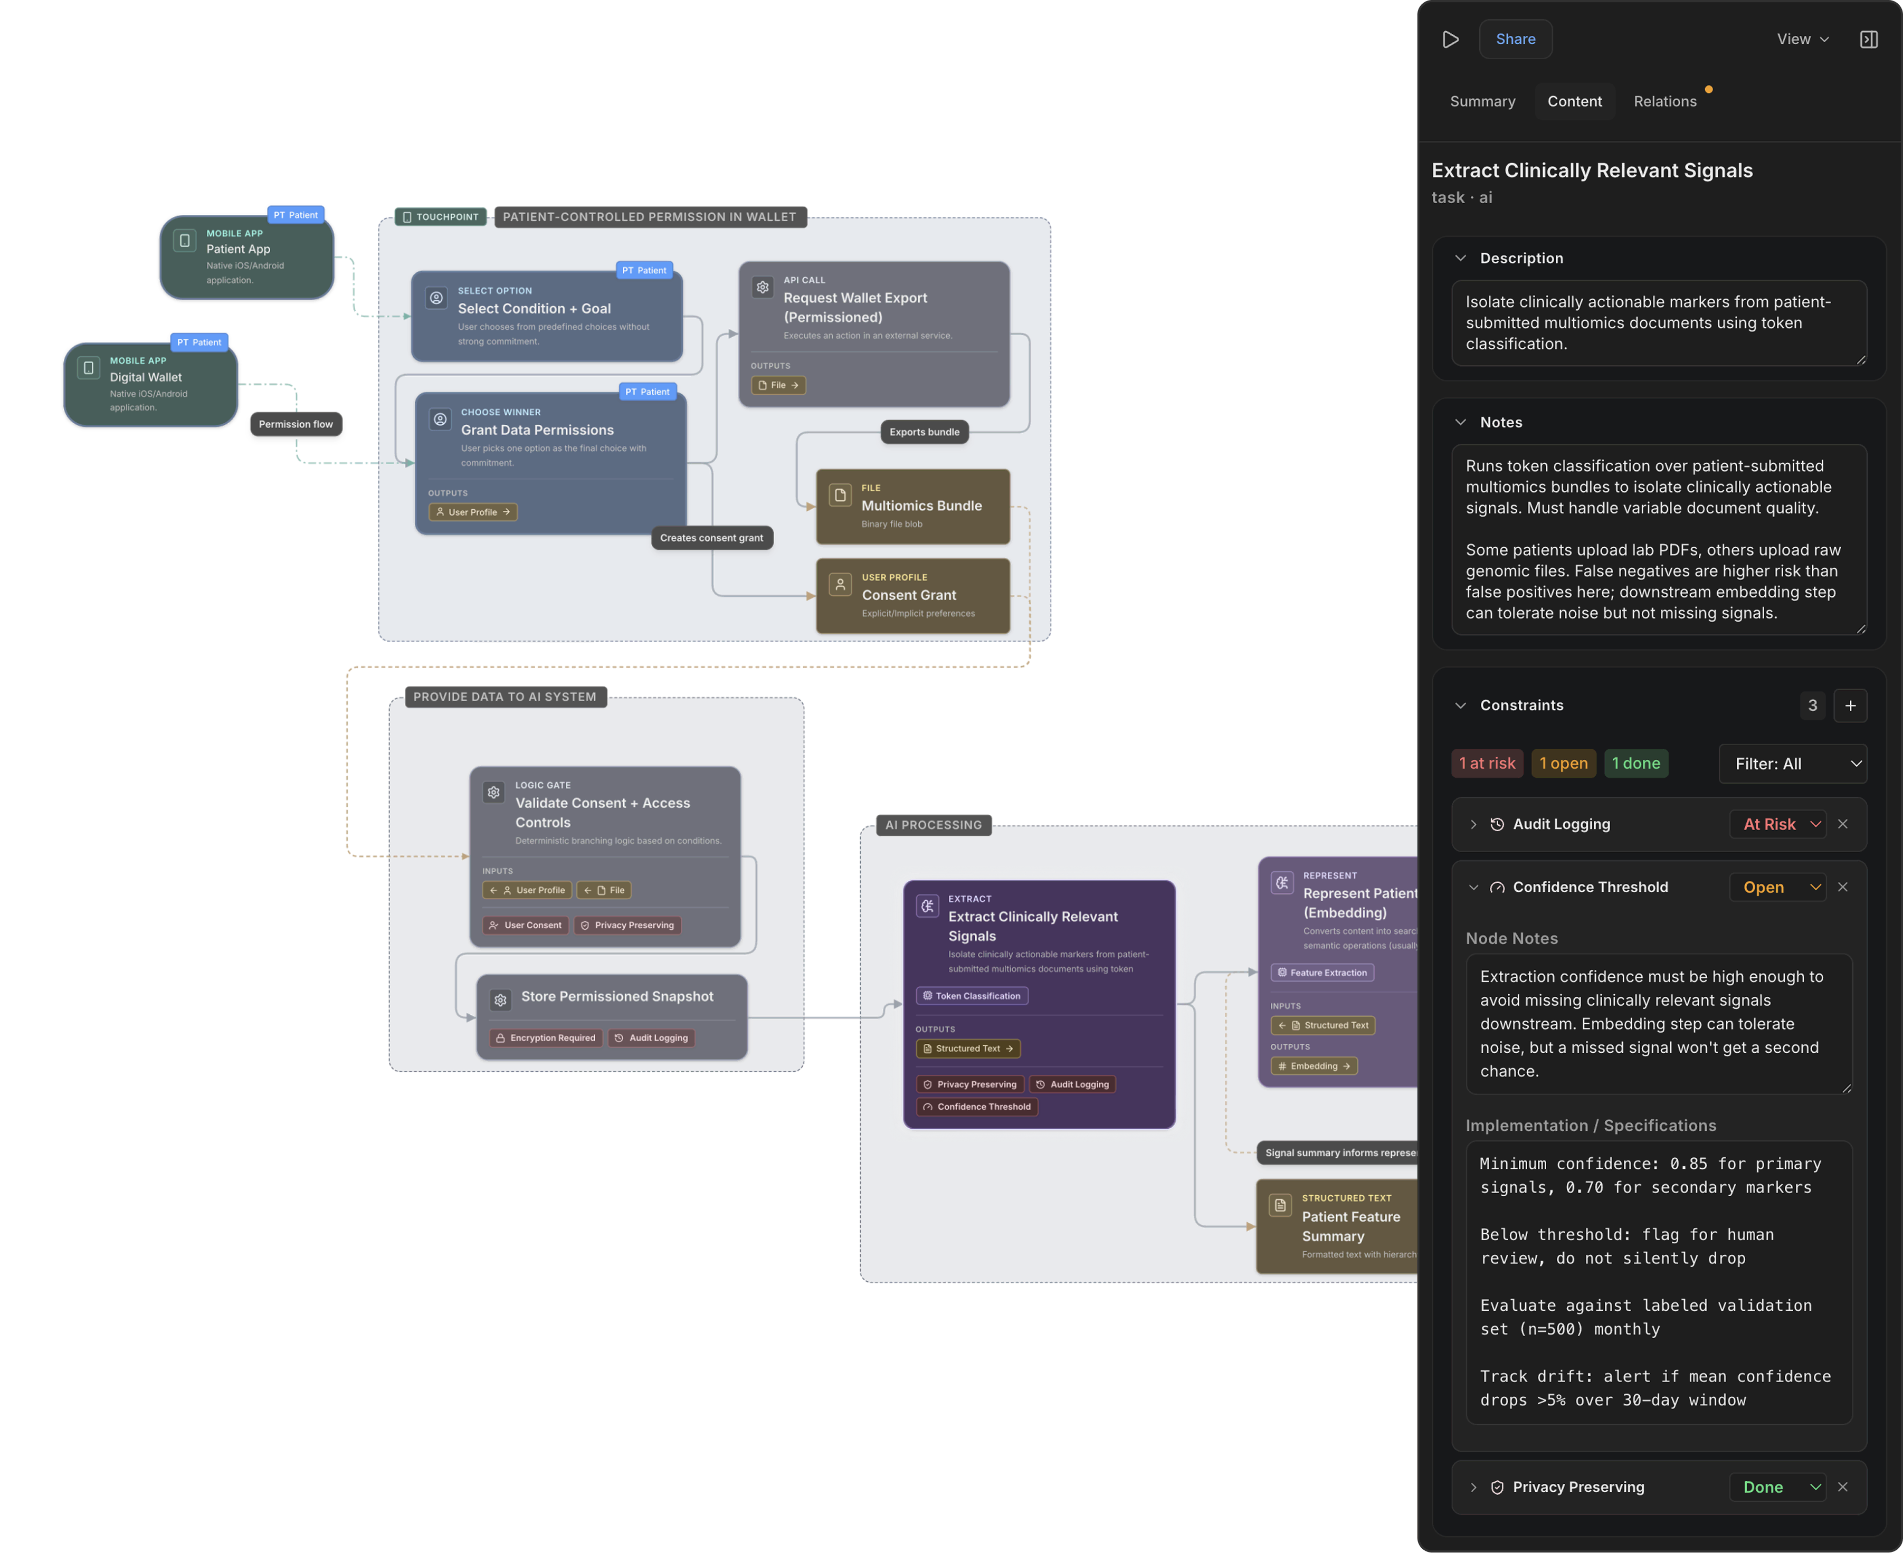Click the gear icon on Validate Consent node
Screen dimensions: 1903x1553
(x=494, y=793)
